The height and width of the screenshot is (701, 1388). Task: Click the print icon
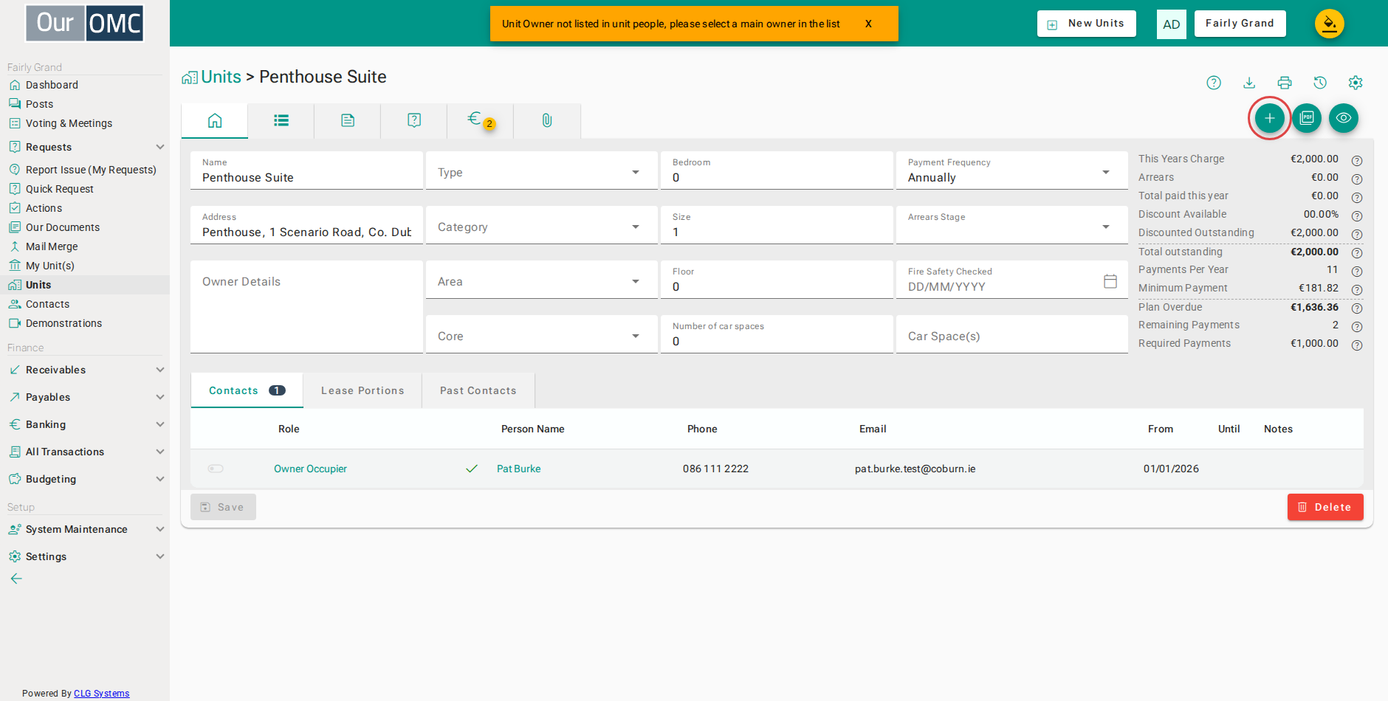click(1285, 83)
